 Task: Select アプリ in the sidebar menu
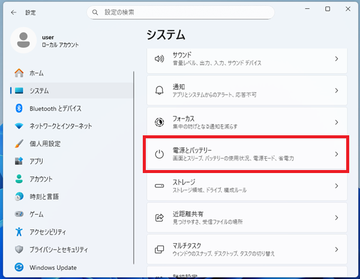click(36, 161)
